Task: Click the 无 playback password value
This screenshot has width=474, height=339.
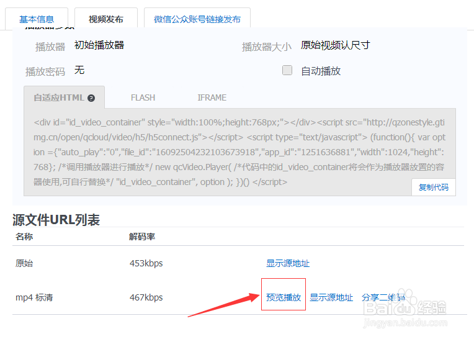Action: point(79,70)
